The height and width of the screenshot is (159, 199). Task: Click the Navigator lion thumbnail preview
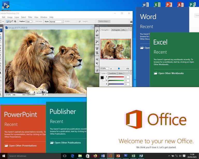pos(116,49)
